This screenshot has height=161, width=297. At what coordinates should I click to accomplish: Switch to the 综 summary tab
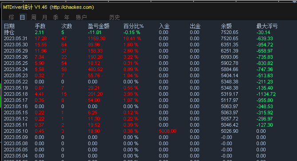[11, 17]
